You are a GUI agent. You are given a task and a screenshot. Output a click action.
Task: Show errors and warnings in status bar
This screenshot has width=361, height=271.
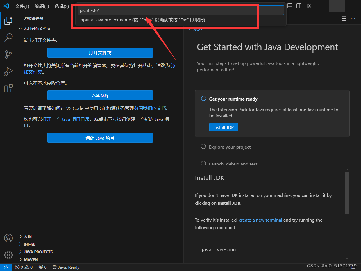[24, 267]
